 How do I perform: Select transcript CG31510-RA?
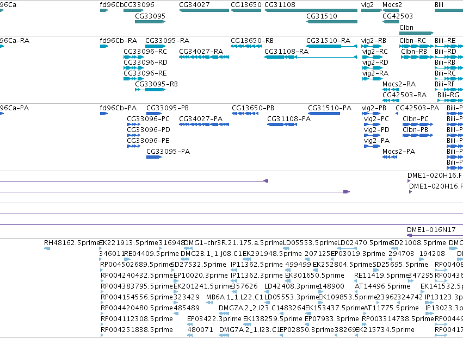(x=331, y=46)
